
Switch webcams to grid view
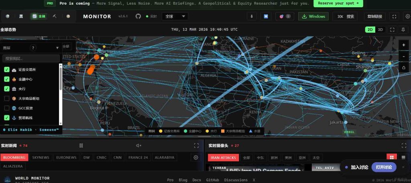pyautogui.click(x=391, y=158)
